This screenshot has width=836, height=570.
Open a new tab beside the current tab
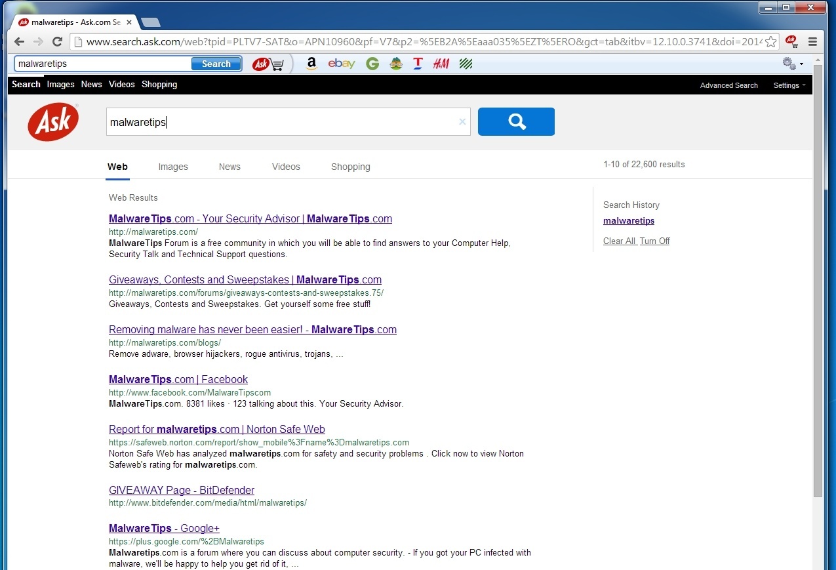tap(151, 22)
